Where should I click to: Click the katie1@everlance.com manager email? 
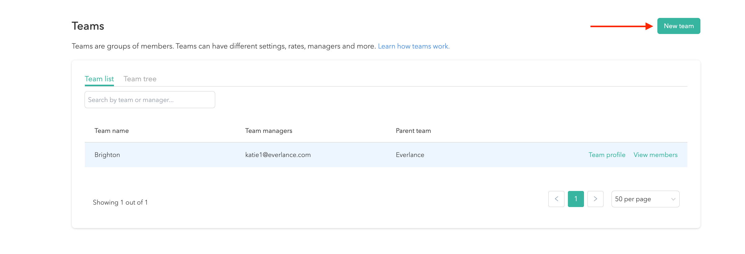click(x=278, y=155)
